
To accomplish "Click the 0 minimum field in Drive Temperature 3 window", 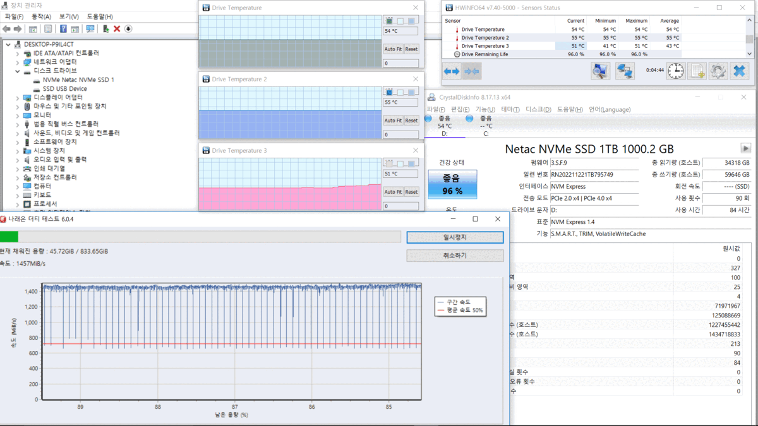I will point(400,206).
